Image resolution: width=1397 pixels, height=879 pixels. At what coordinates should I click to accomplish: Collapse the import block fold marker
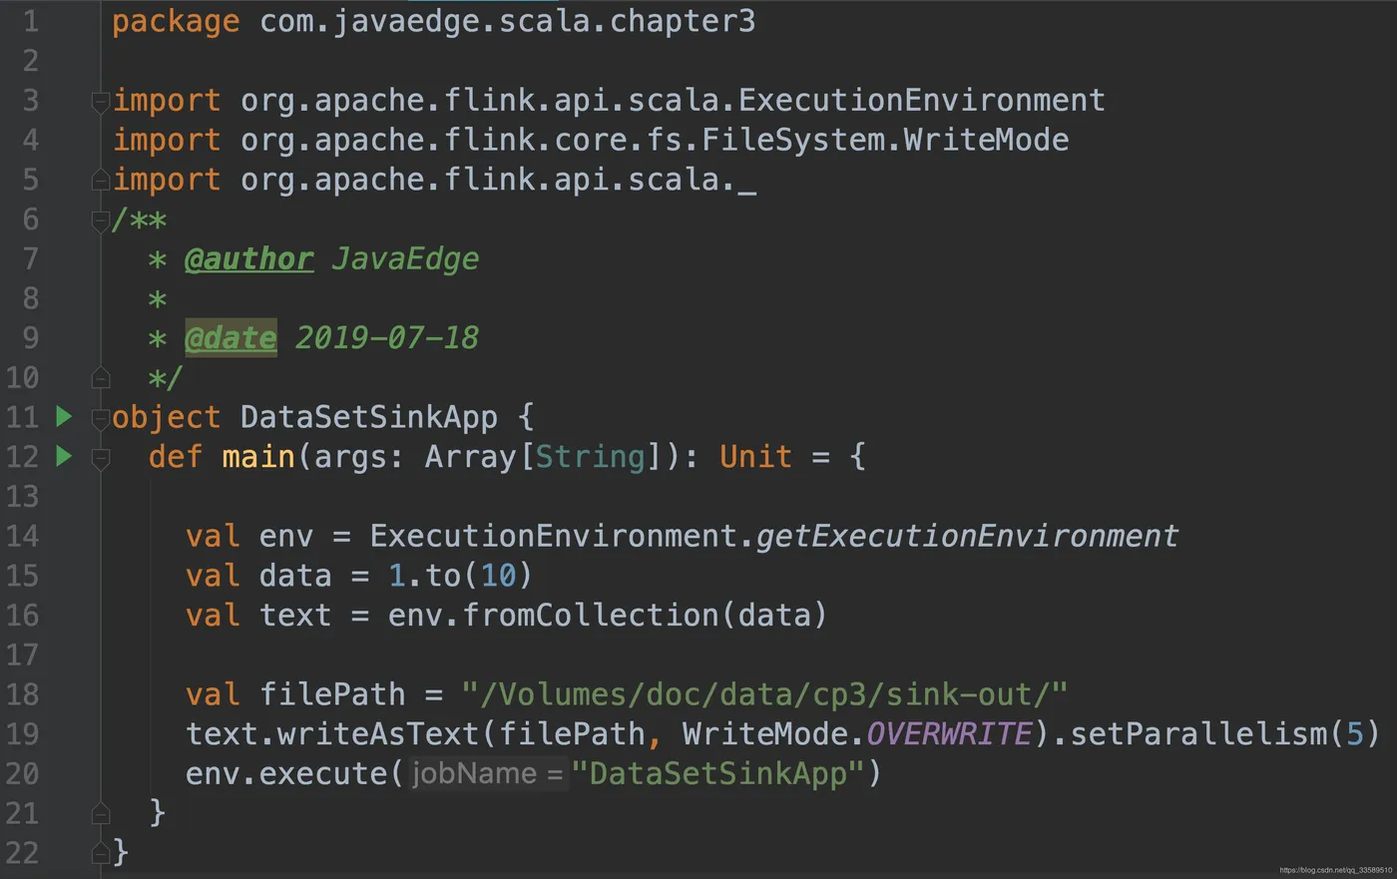[100, 101]
